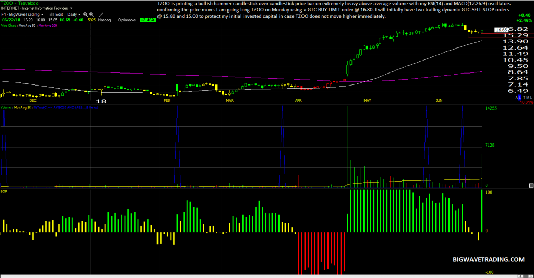Click the 16.20 open price value
534x278 pixels.
[x=28, y=20]
